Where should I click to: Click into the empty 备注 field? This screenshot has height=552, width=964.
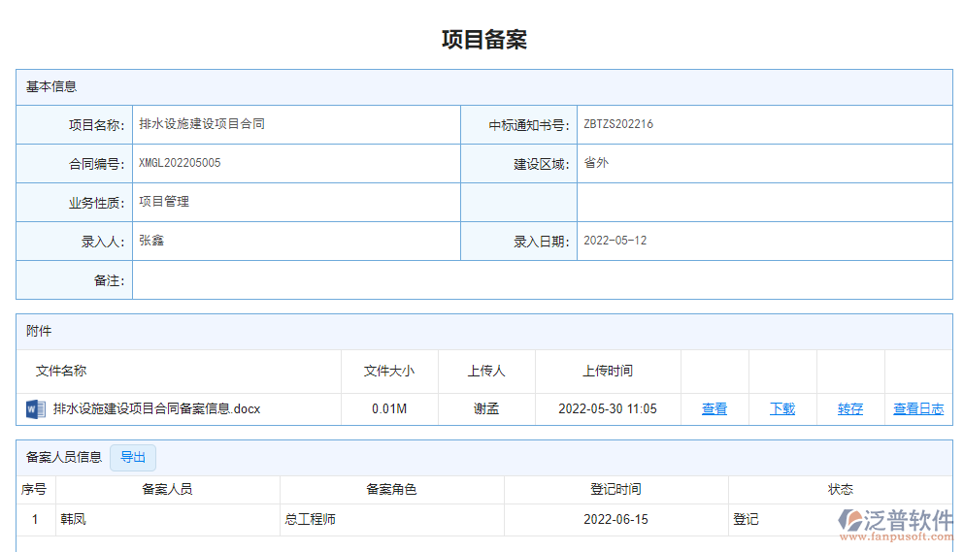[x=542, y=280]
